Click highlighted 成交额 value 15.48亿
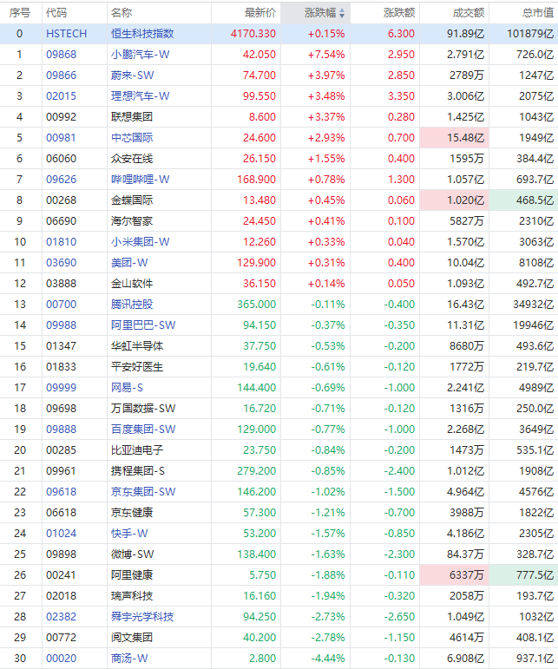 tap(455, 138)
